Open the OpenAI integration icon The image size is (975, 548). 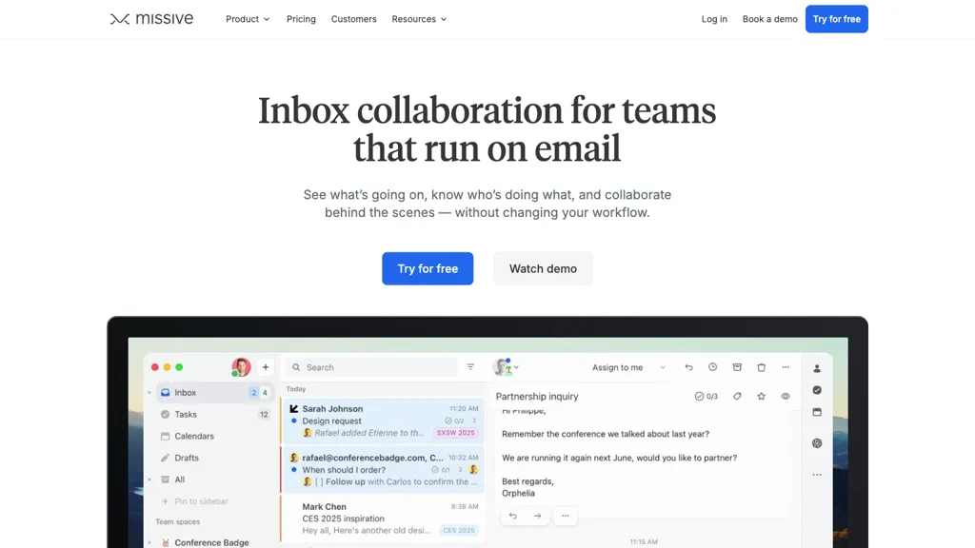point(817,443)
